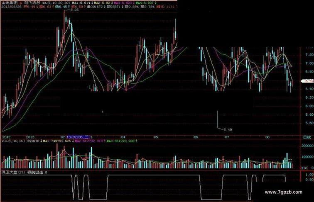Click month 04 on time axis

pos(123,137)
